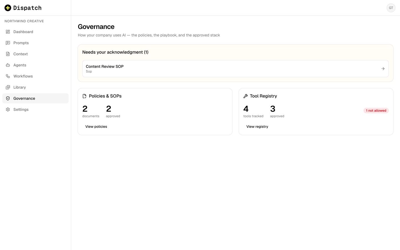400x250 pixels.
Task: Click the '3 approved' tools count
Action: click(x=277, y=111)
